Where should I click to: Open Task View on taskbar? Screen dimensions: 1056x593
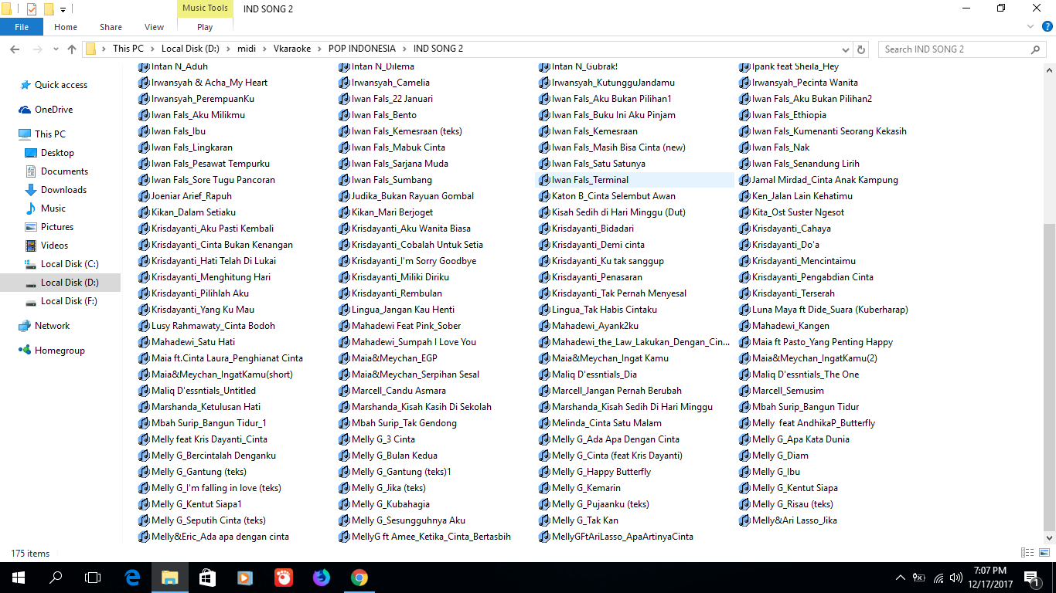coord(93,578)
